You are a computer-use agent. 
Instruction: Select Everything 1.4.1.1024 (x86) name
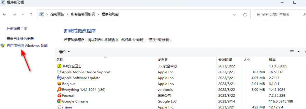coord(84,90)
